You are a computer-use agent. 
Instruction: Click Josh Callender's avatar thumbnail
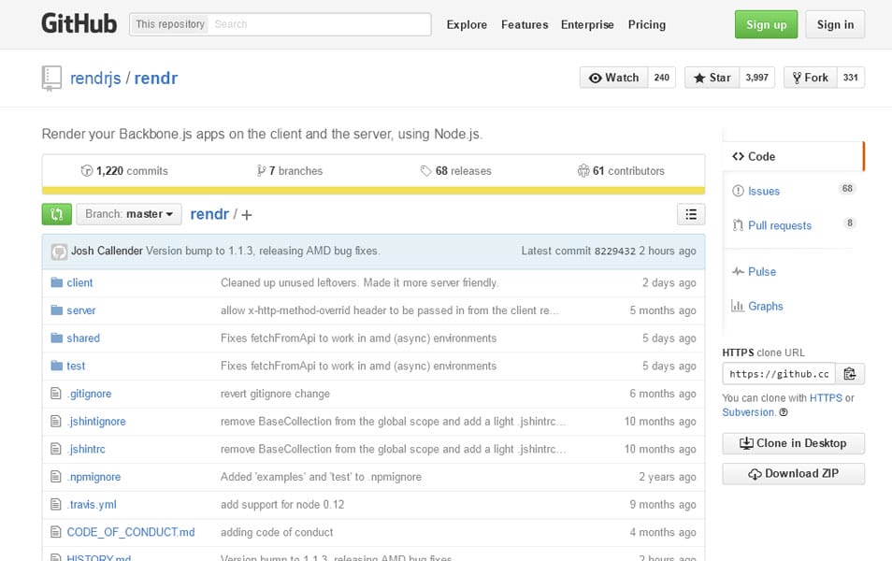(x=59, y=252)
